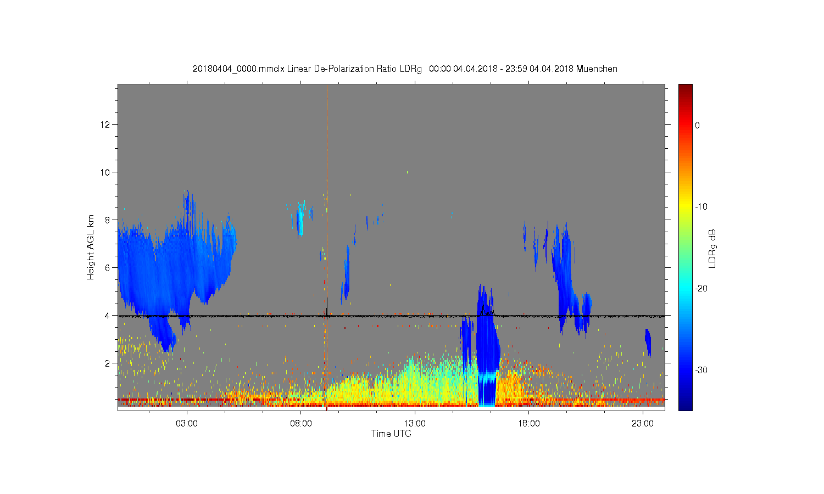Click the yellow region of the colorbar
Screen dimensions: 824x494
coord(685,206)
